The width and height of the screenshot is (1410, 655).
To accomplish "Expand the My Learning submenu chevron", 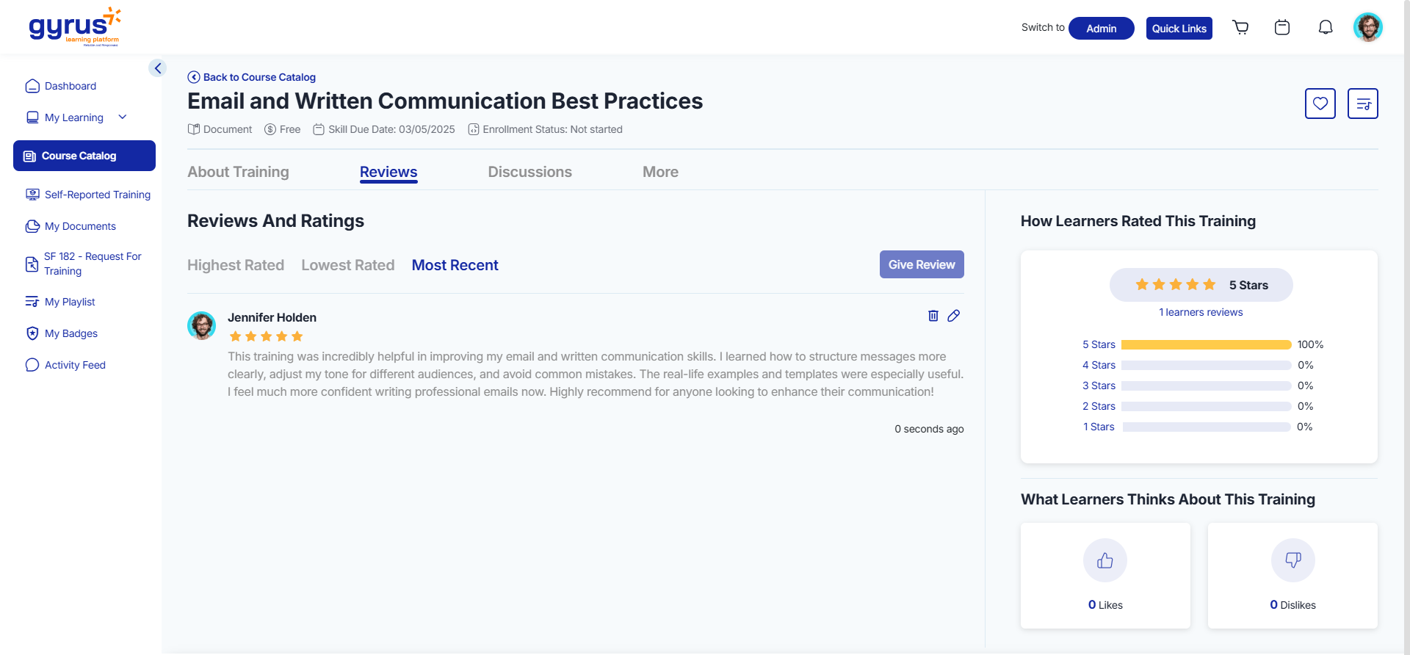I will [123, 117].
